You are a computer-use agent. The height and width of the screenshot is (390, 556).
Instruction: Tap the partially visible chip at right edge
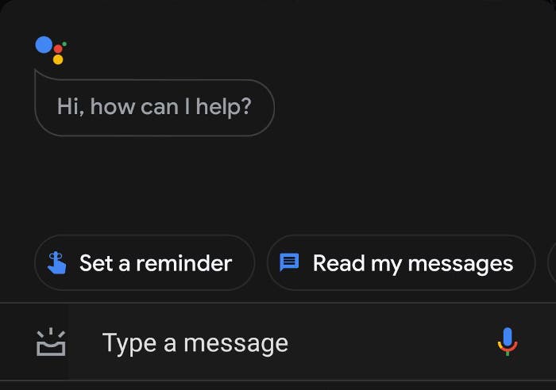point(552,262)
